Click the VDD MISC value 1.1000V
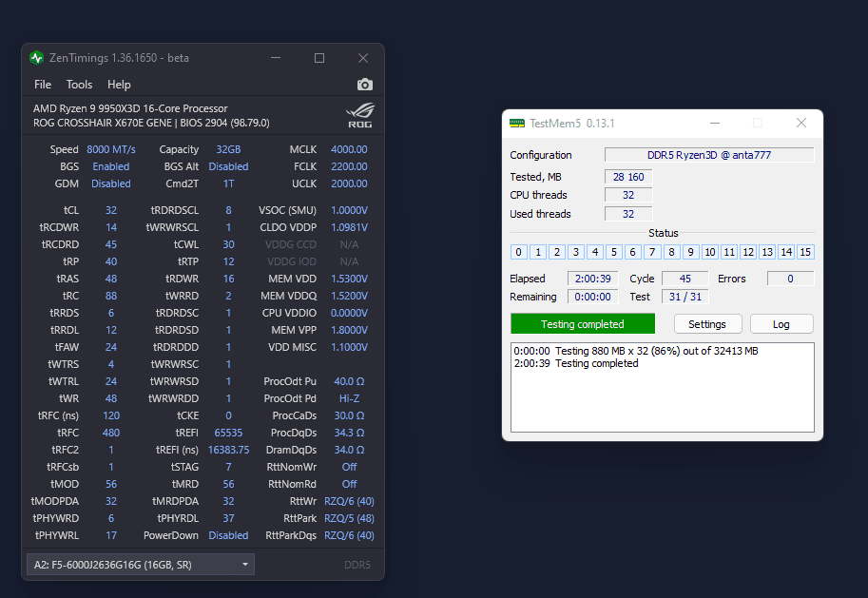Screen dimensions: 868x598 pyautogui.click(x=349, y=347)
